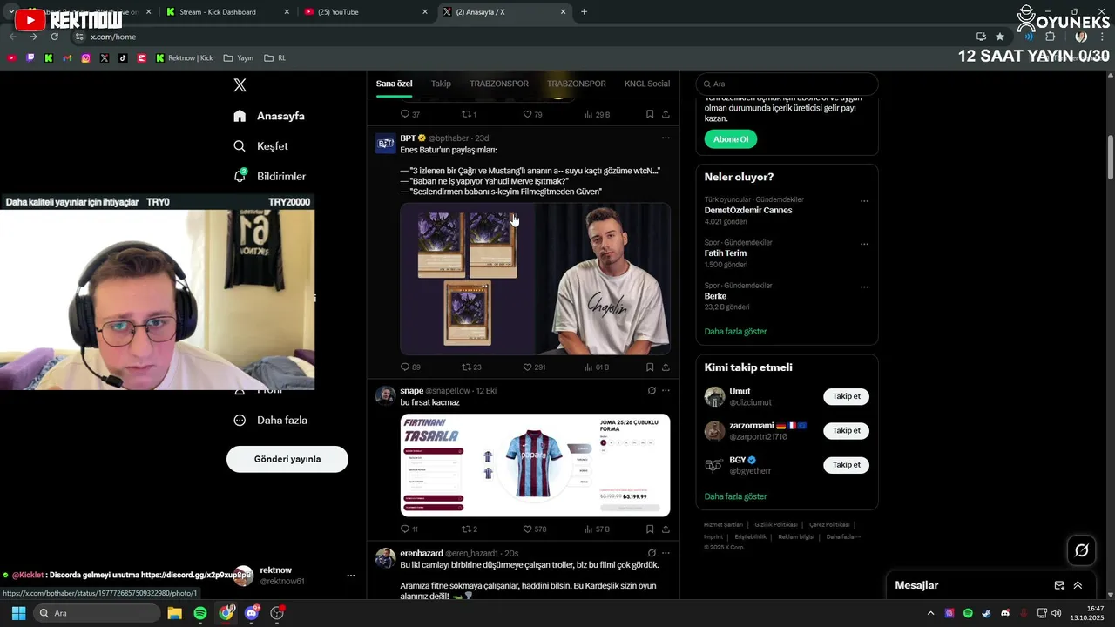This screenshot has height=627, width=1115.
Task: Share the BPT post
Action: click(x=666, y=367)
